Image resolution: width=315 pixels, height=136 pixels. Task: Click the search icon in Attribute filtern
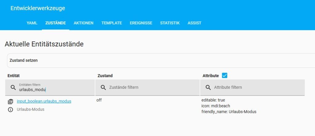tap(208, 87)
